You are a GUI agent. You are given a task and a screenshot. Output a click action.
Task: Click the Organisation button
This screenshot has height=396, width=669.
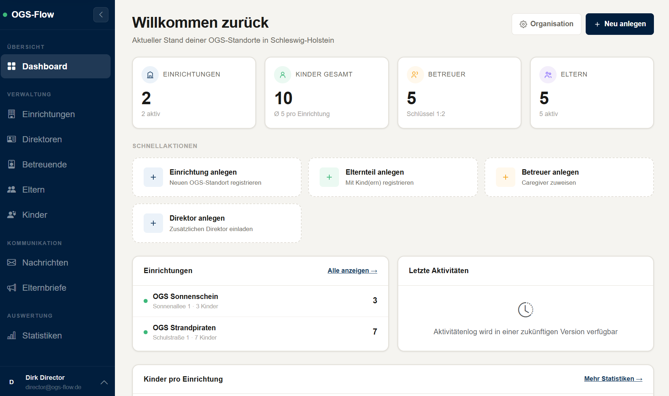[x=546, y=24]
